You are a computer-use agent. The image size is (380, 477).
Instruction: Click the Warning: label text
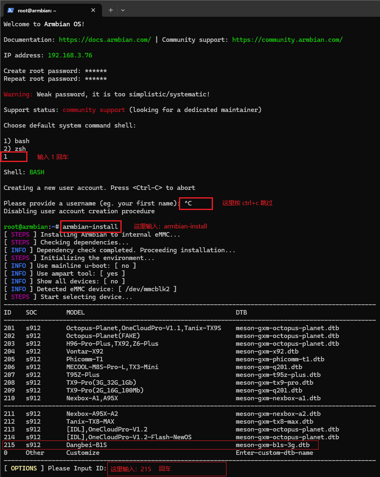point(18,94)
